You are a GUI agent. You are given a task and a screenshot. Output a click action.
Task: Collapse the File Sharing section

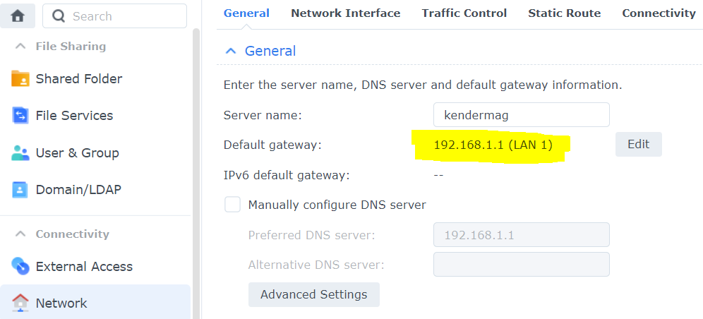20,46
